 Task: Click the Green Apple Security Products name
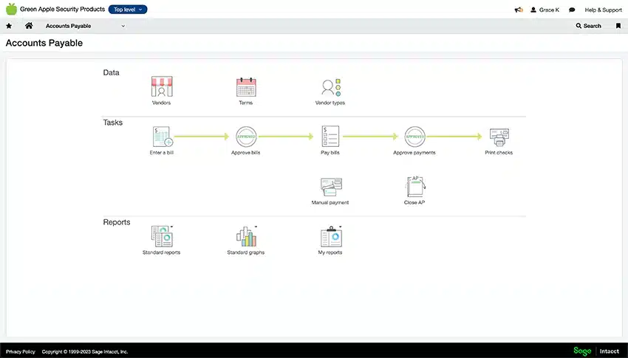pyautogui.click(x=63, y=9)
